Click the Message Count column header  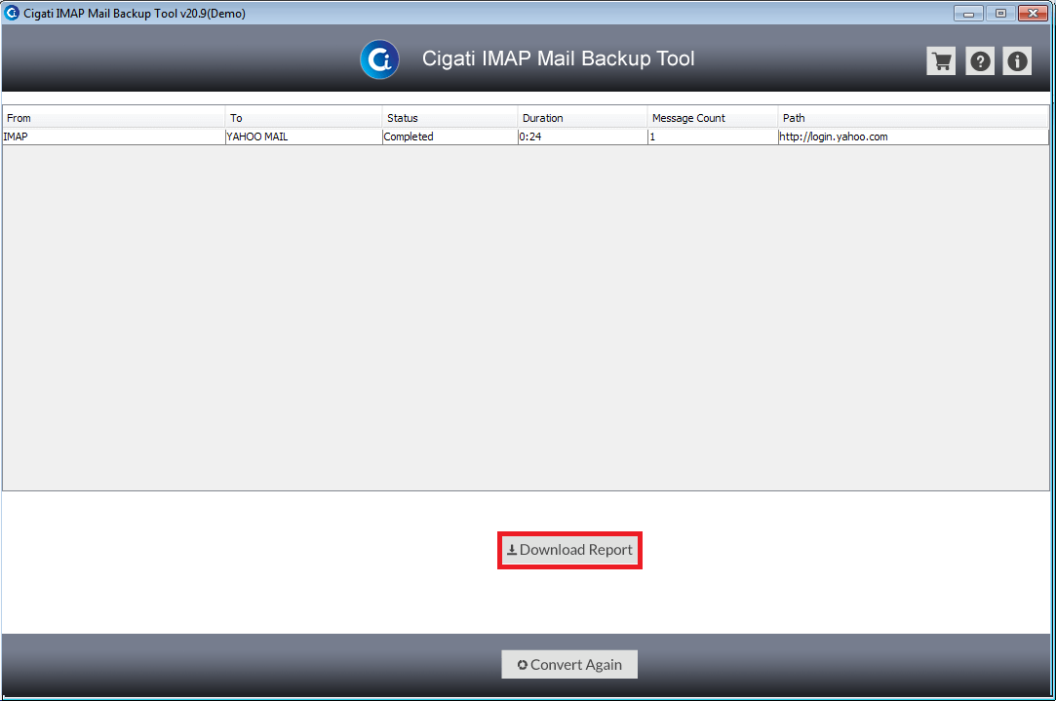click(x=713, y=118)
